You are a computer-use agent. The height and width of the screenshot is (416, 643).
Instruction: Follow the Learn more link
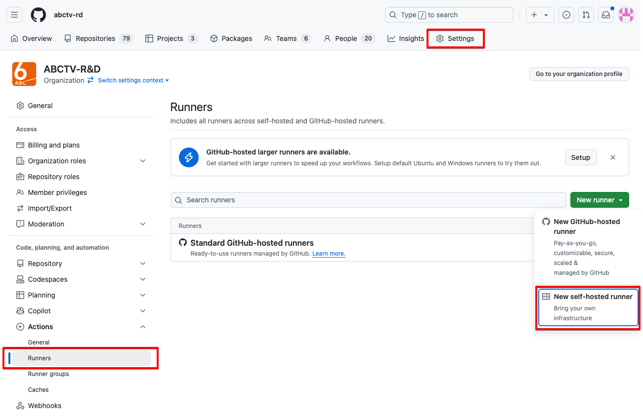[329, 254]
